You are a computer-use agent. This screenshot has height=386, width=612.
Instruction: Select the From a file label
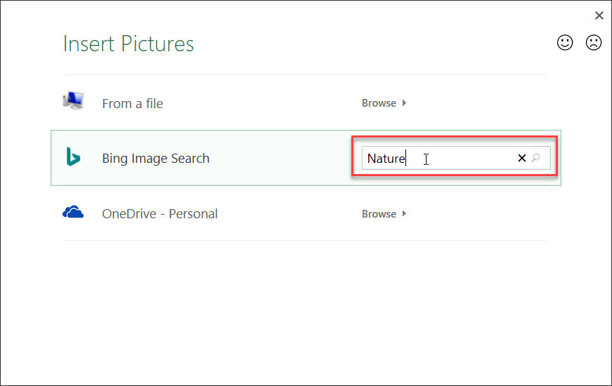132,103
